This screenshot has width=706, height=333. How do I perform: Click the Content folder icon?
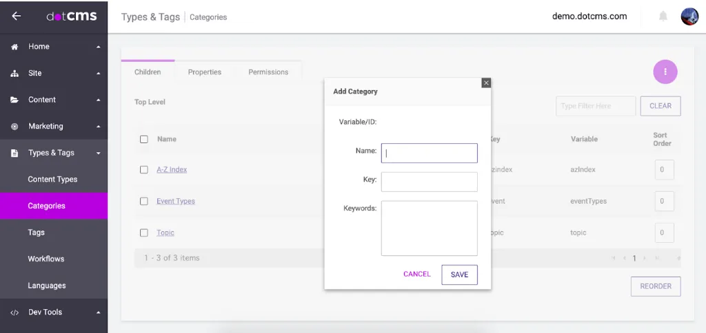click(14, 100)
